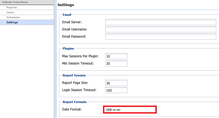Click the Admin Functions panel header
The width and height of the screenshot is (219, 118).
tap(15, 2)
